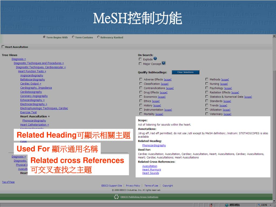Open EBSCO Publishing Green Initiatives link
276x207 pixels.
[x=139, y=197]
